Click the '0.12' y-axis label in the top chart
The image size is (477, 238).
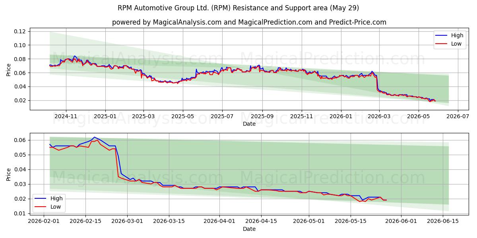click(20, 31)
